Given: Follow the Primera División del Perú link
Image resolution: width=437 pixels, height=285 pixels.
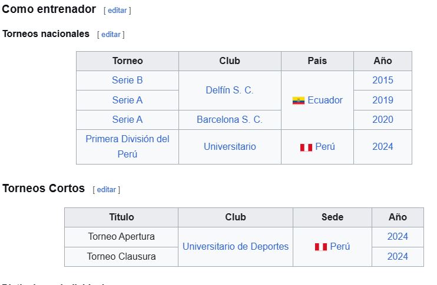Looking at the screenshot, I should [127, 139].
